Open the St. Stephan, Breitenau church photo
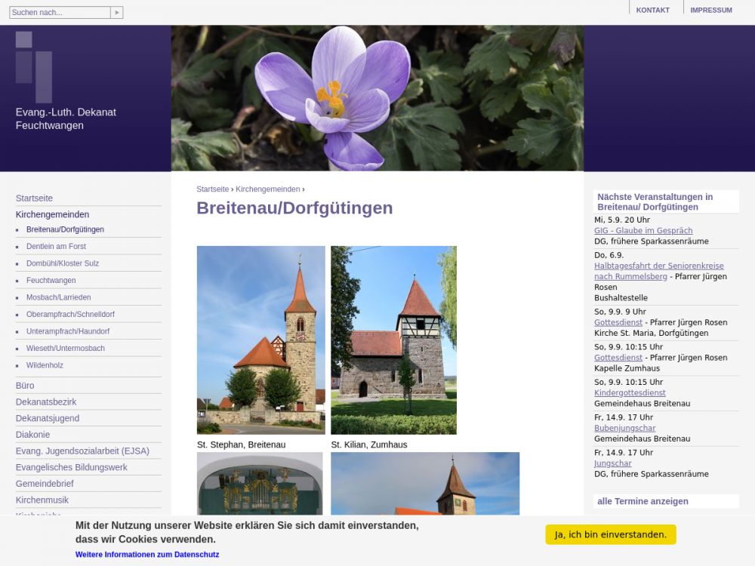The image size is (755, 566). pos(260,340)
